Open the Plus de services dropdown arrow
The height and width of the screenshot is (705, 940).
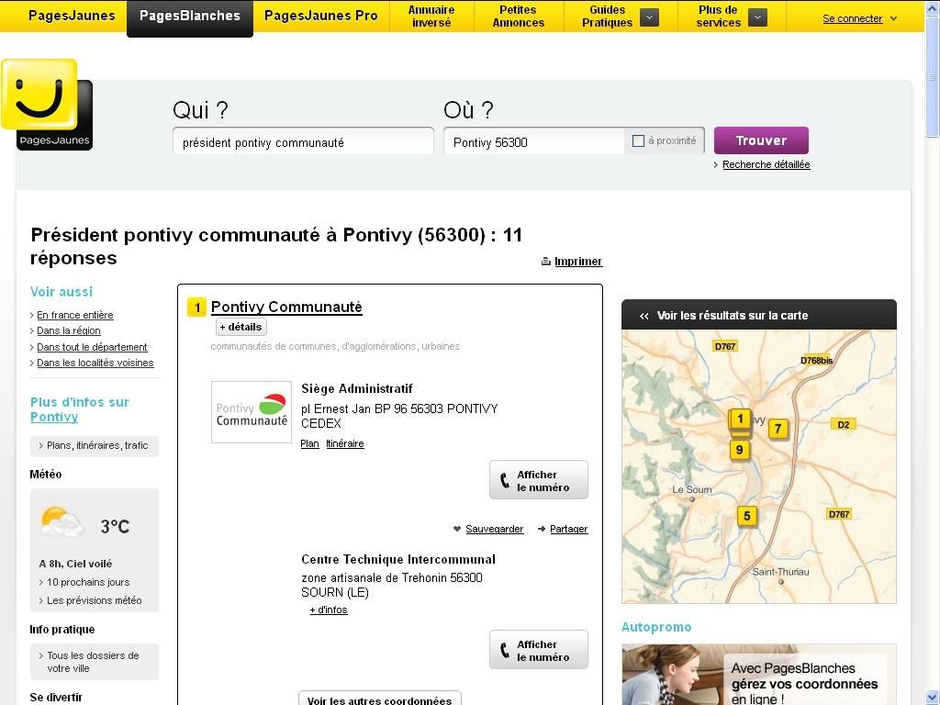pos(757,17)
